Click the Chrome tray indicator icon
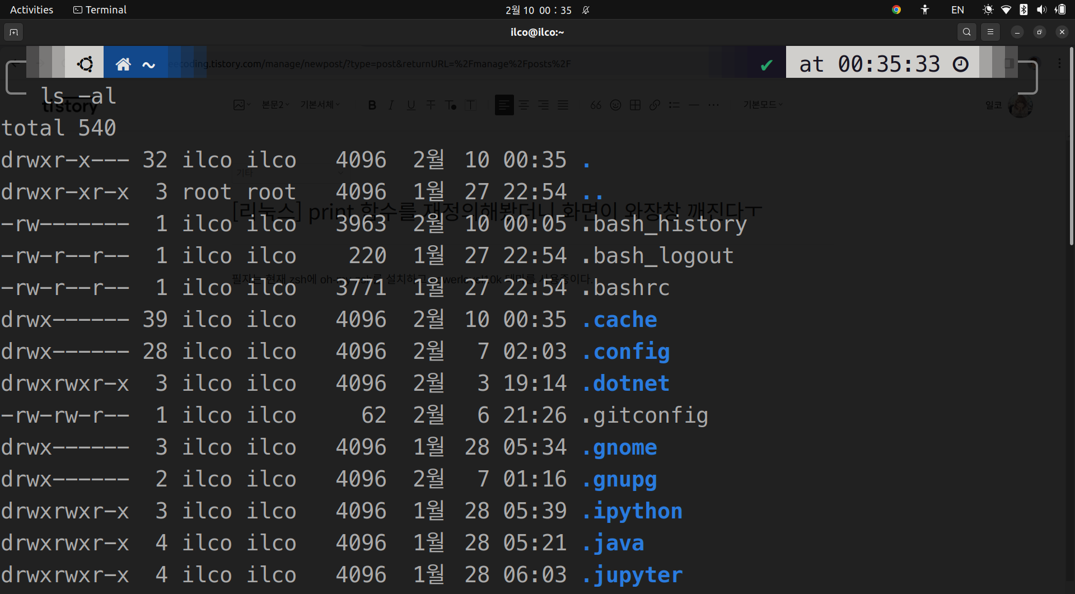The width and height of the screenshot is (1075, 594). click(896, 10)
